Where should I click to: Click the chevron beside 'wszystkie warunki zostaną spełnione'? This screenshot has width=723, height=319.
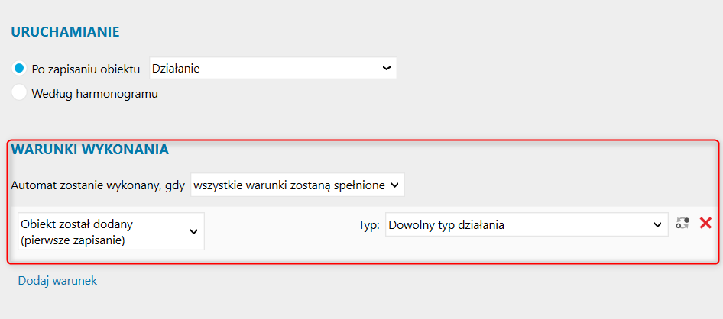[394, 185]
